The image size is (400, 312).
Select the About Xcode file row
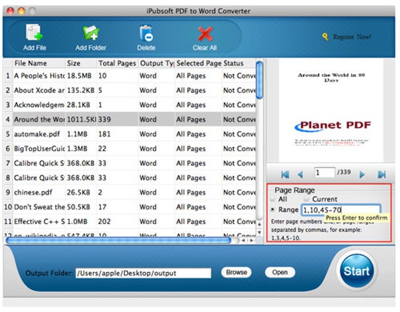pos(129,91)
